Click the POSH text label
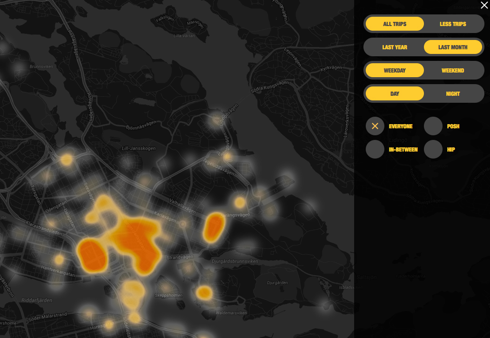Image resolution: width=490 pixels, height=338 pixels. coord(453,126)
